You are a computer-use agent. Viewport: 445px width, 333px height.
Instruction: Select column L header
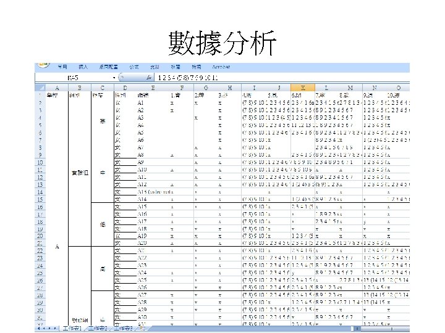pyautogui.click(x=326, y=88)
